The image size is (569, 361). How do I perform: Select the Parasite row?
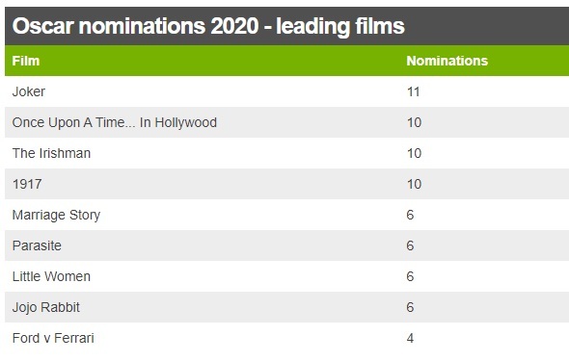286,245
